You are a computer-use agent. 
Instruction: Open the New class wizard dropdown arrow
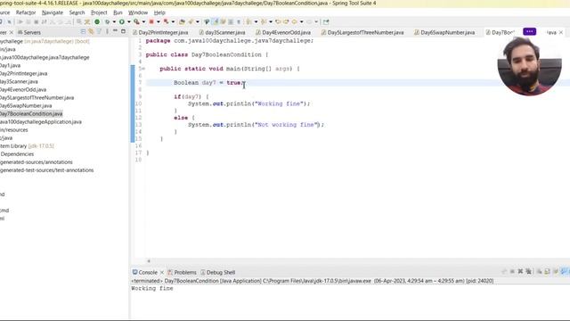pos(198,21)
